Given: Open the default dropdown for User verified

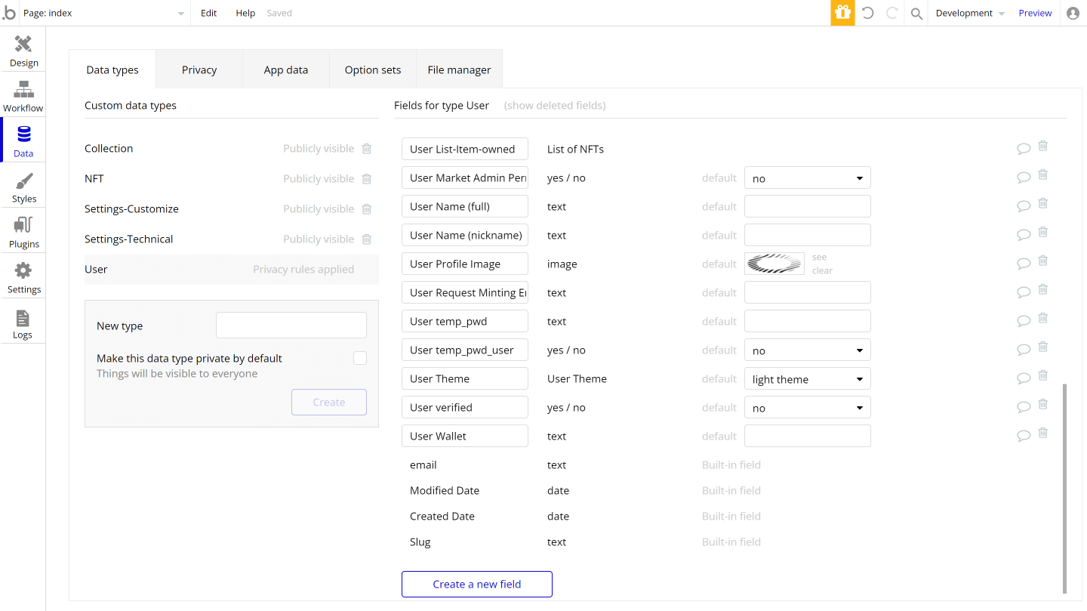Looking at the screenshot, I should pyautogui.click(x=807, y=406).
